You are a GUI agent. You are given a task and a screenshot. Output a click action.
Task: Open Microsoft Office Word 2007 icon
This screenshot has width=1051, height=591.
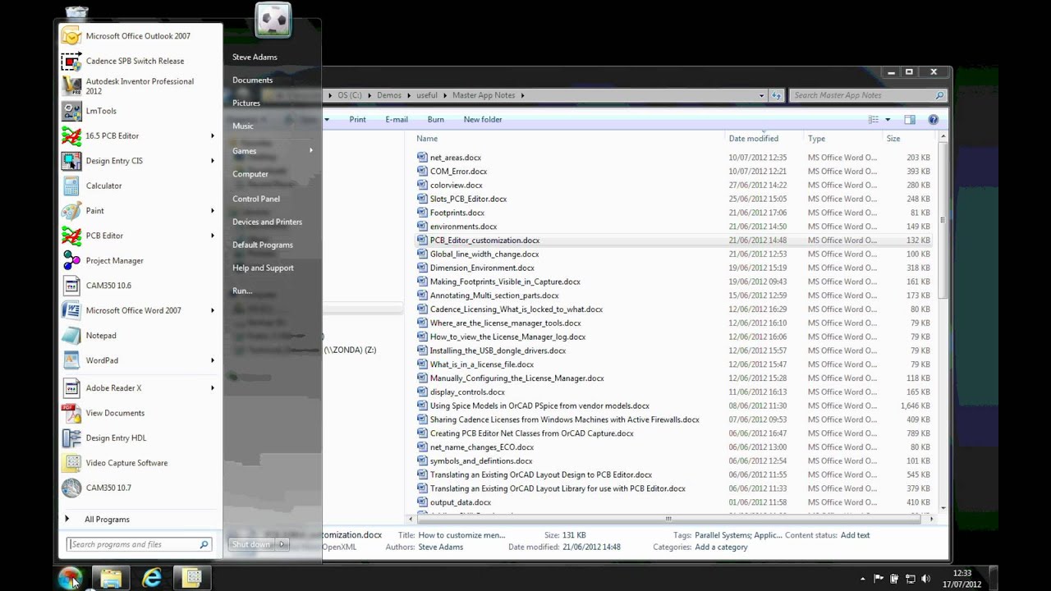coord(72,310)
